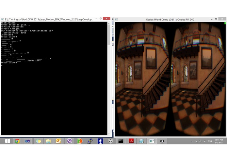Restore the Leap console window

click(x=101, y=19)
